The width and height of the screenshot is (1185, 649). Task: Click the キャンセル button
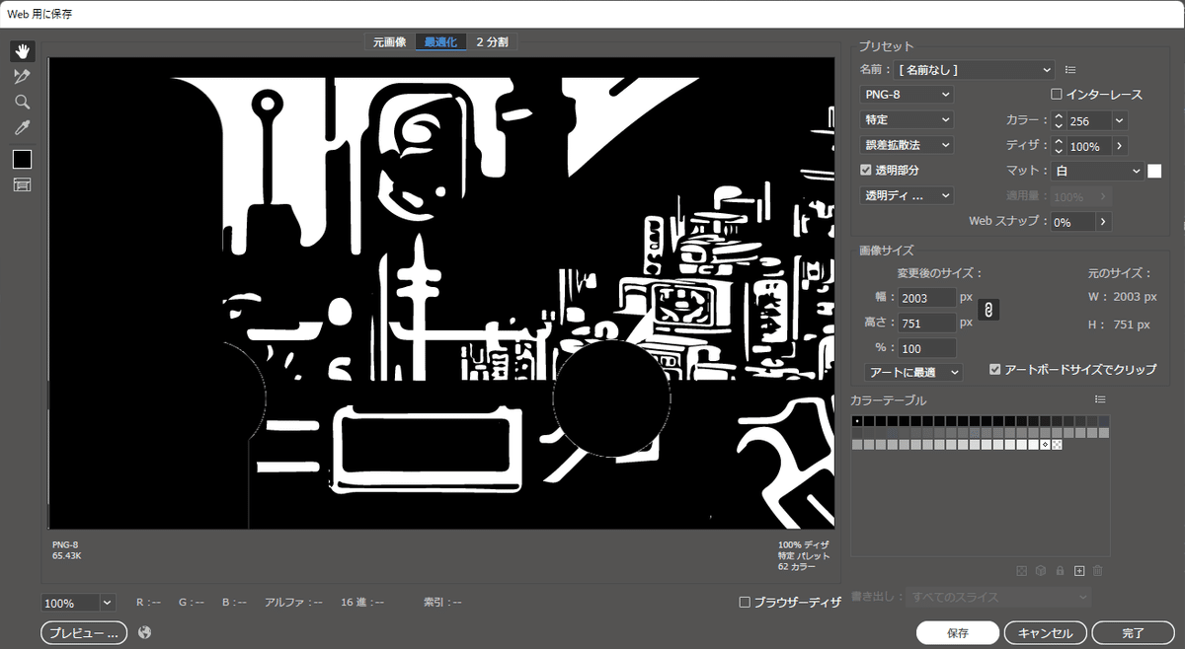pos(1045,632)
